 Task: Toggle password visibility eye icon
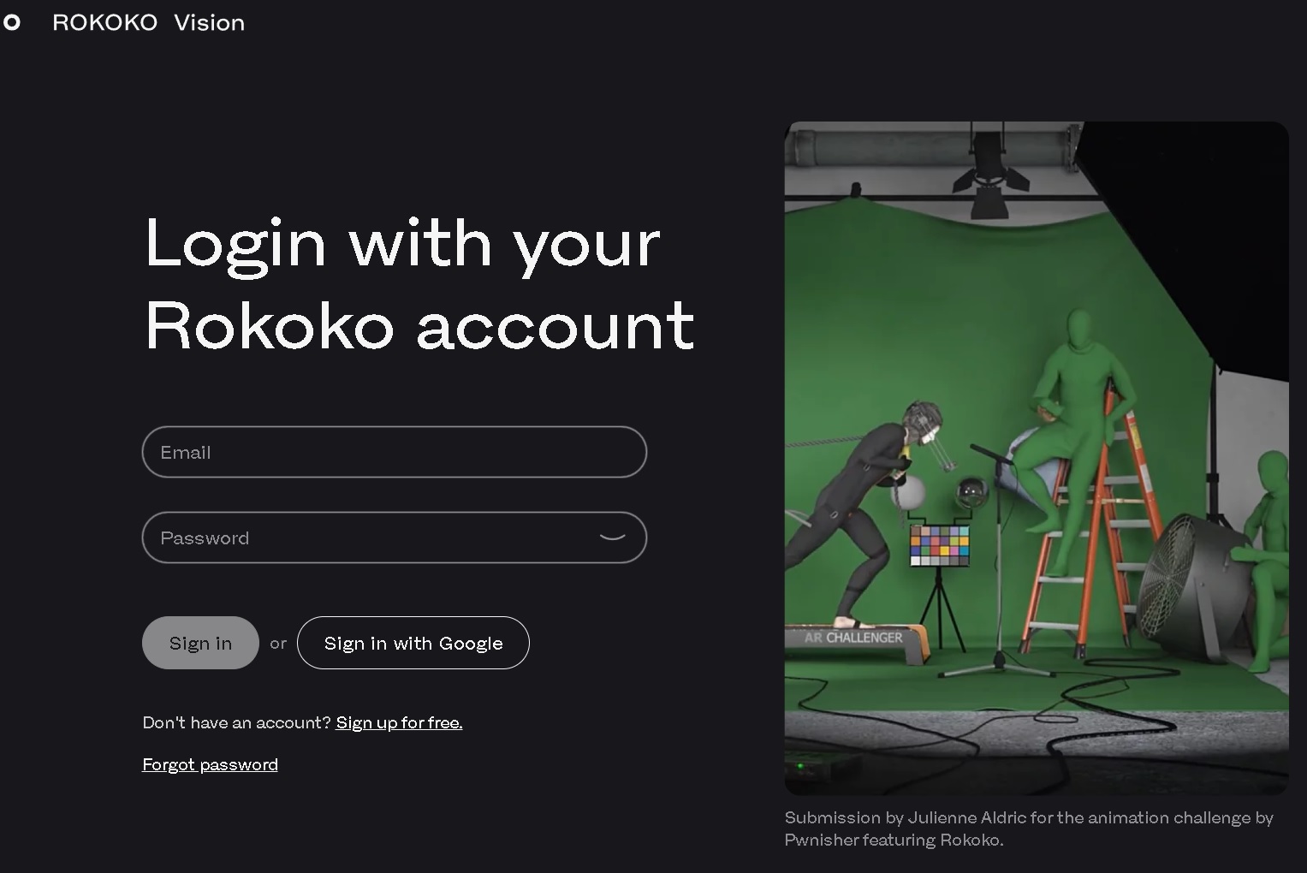coord(612,537)
